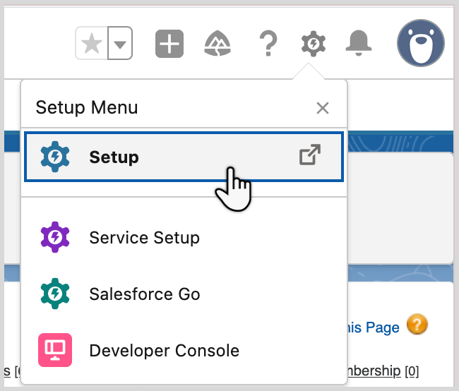Click the green Salesforce Go gear icon
This screenshot has width=459, height=391.
pos(55,294)
